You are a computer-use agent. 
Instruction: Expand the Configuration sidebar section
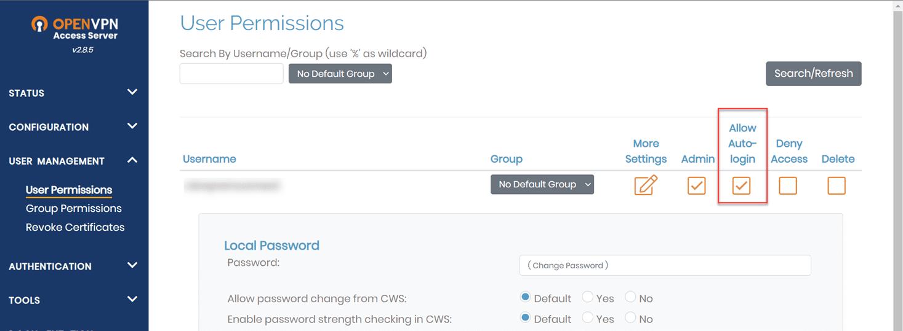pyautogui.click(x=74, y=127)
